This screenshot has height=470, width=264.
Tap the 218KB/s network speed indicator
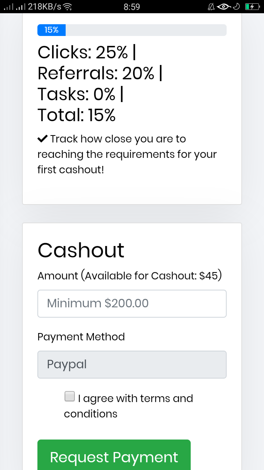coord(44,7)
